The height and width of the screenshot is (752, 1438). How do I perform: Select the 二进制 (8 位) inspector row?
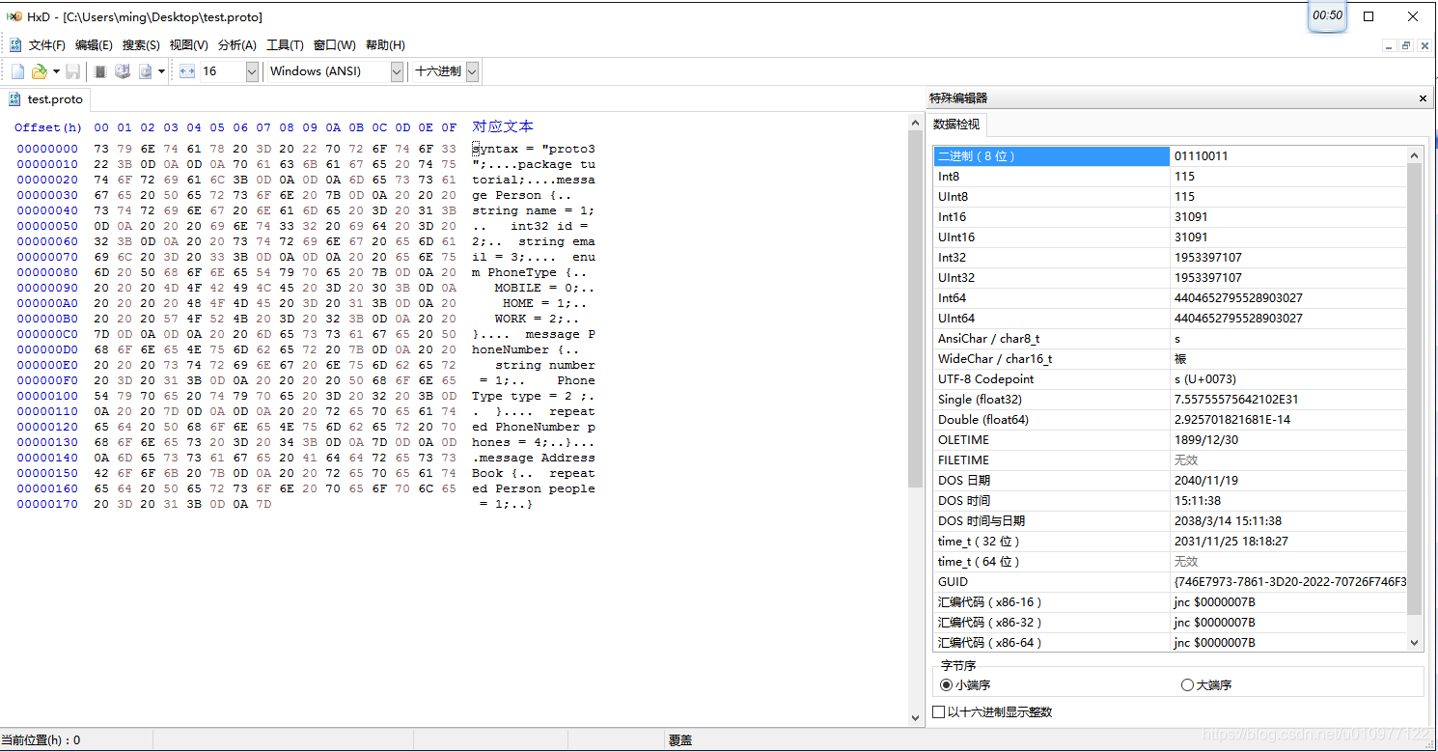click(x=1170, y=156)
